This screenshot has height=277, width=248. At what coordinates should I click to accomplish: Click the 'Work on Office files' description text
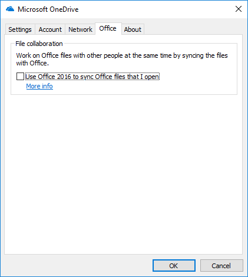click(122, 55)
